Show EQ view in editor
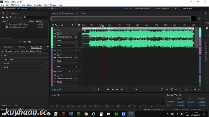This screenshot has height=117, width=209. tap(62, 25)
